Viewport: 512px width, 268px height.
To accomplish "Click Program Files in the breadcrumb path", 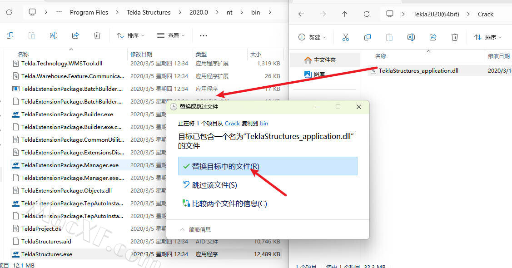I will pyautogui.click(x=89, y=12).
